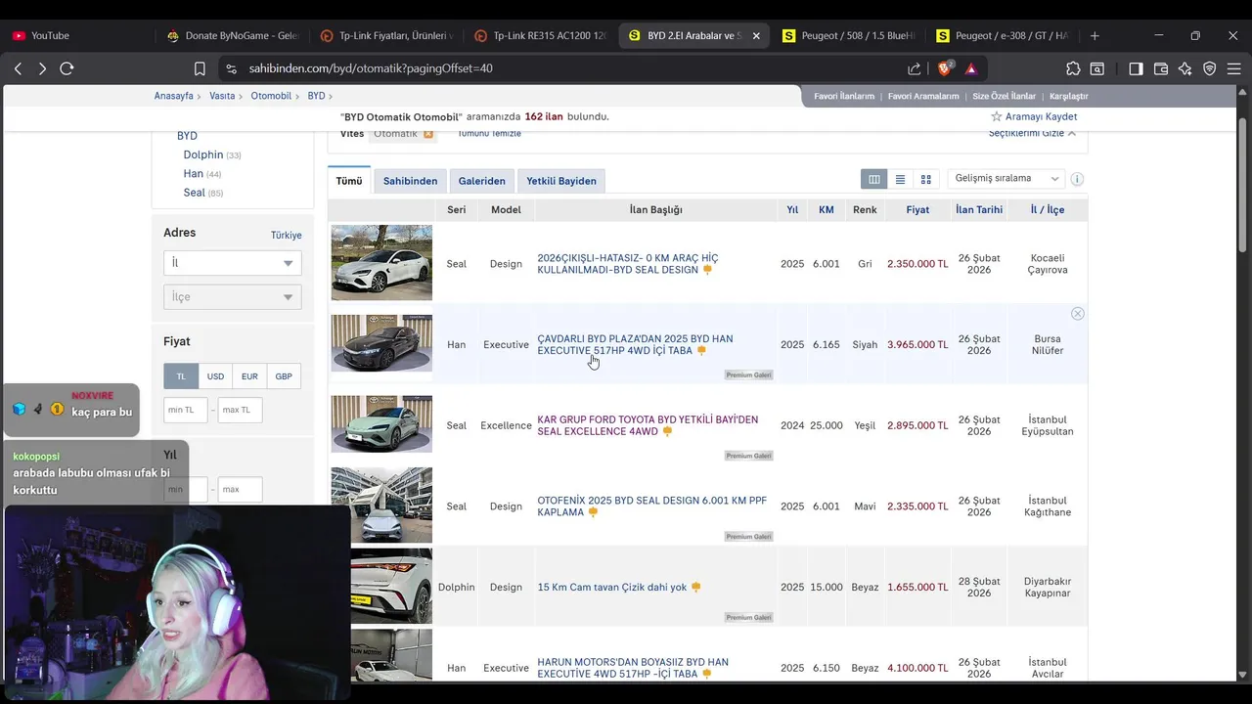Click the Aramayı Kaydet star
The image size is (1252, 704).
(x=997, y=116)
